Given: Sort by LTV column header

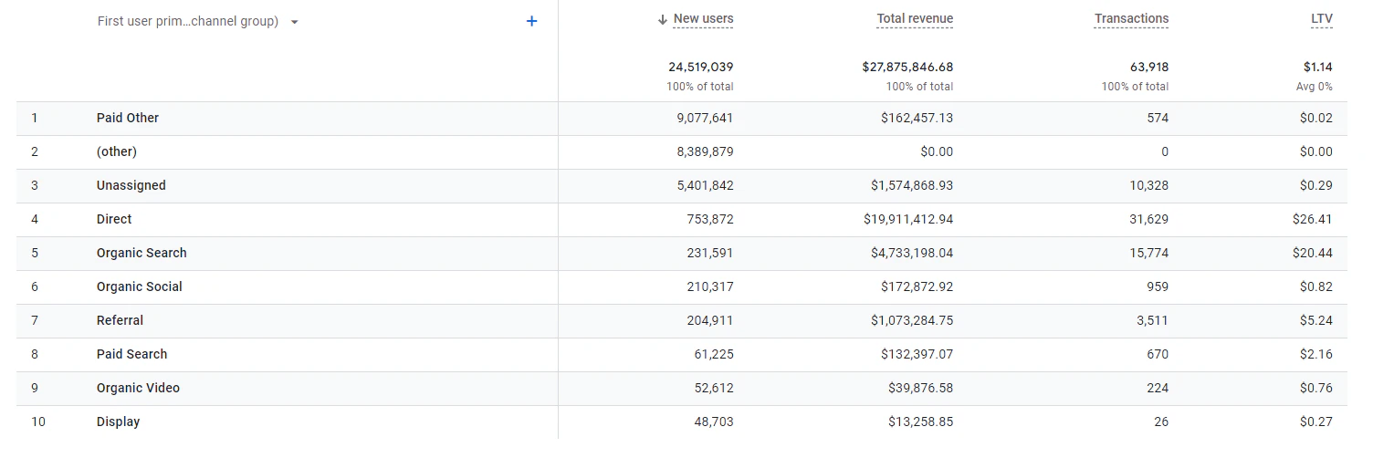Looking at the screenshot, I should 1322,19.
